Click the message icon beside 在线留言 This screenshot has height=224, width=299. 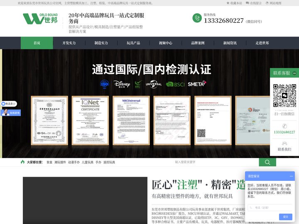click(248, 3)
